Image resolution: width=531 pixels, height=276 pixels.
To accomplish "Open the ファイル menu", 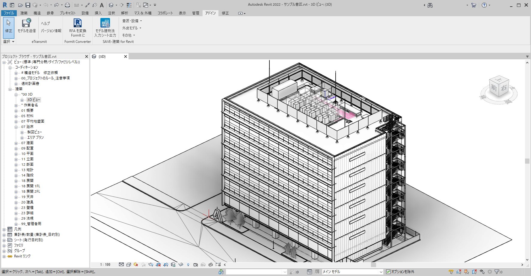I will [x=9, y=13].
